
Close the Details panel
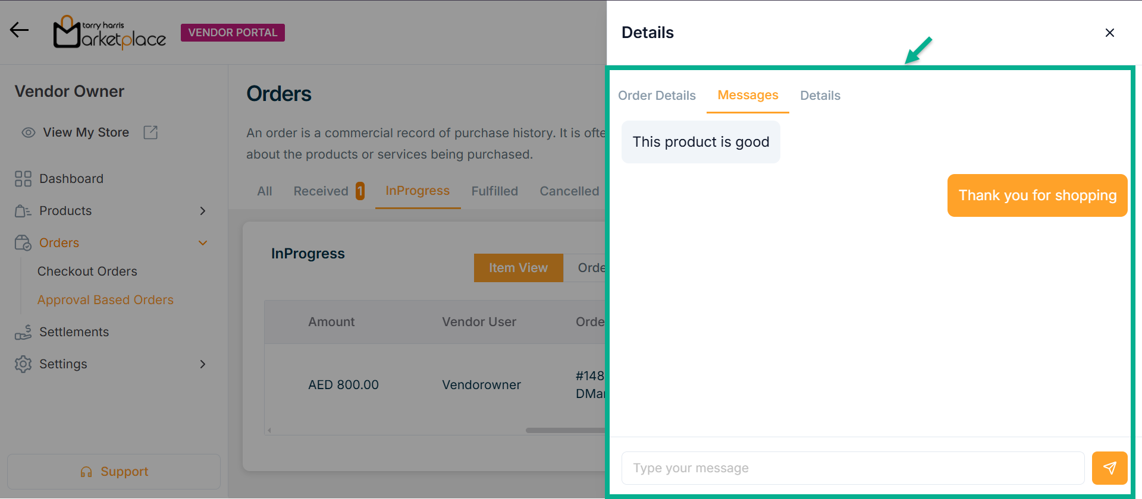coord(1109,33)
